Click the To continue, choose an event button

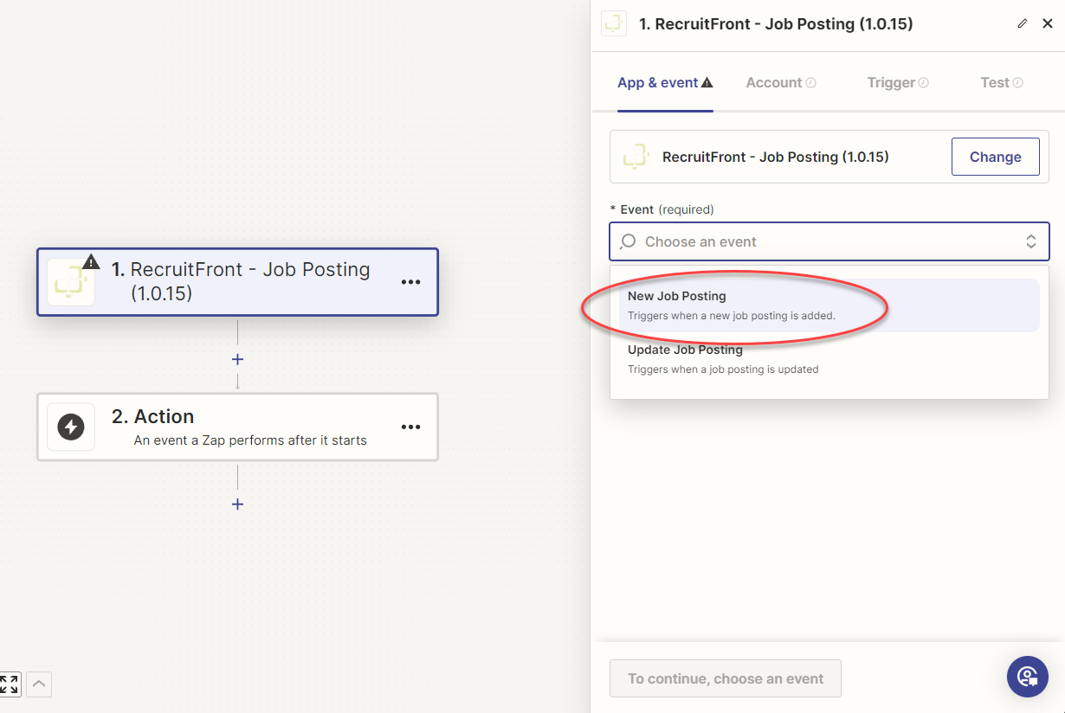coord(726,678)
